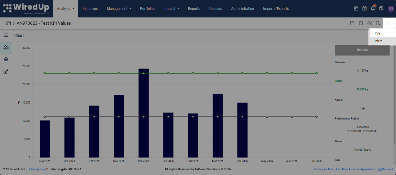Open the sticky note icon

coord(361,23)
